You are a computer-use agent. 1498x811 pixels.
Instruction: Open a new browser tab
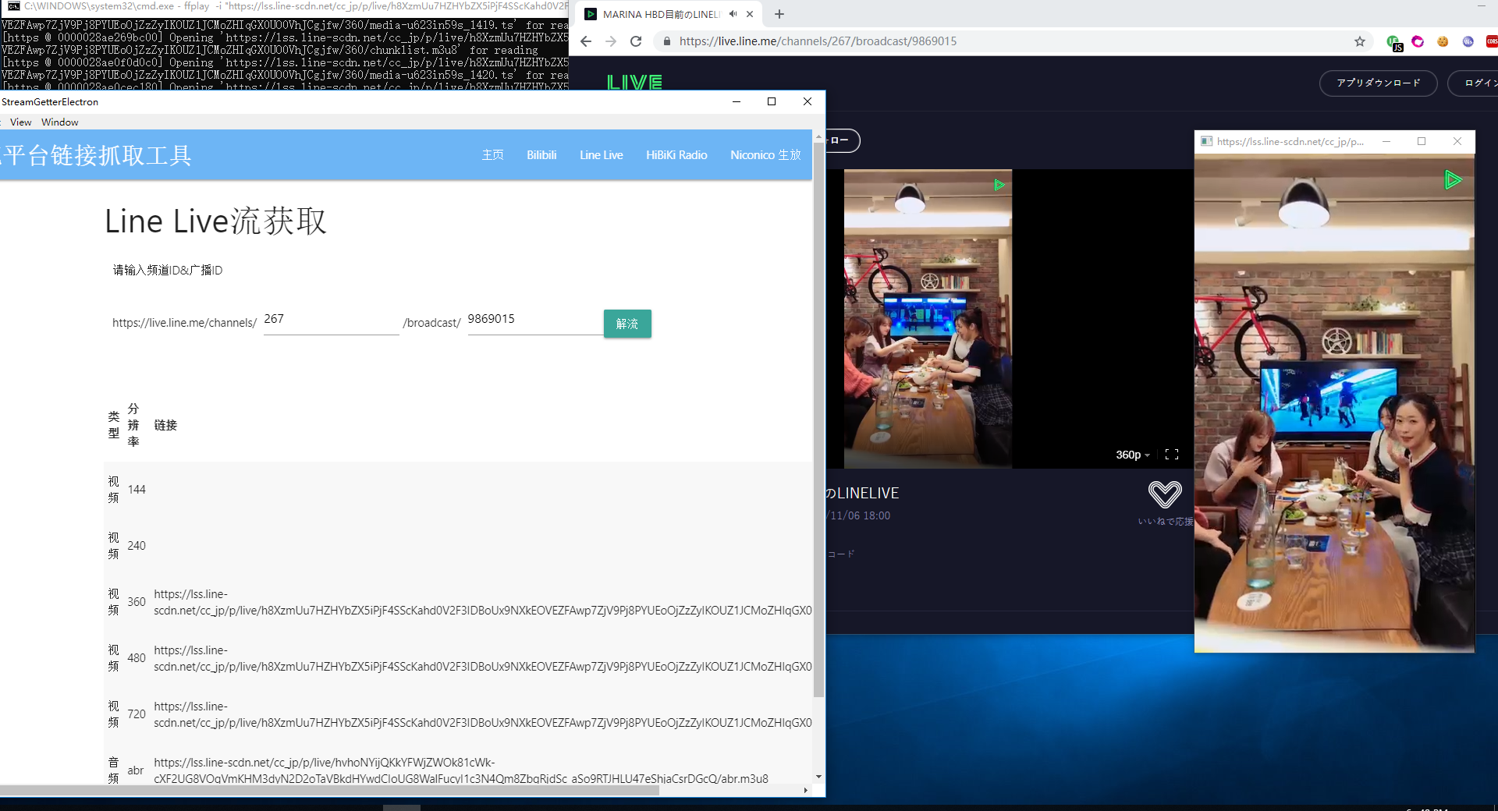click(779, 14)
